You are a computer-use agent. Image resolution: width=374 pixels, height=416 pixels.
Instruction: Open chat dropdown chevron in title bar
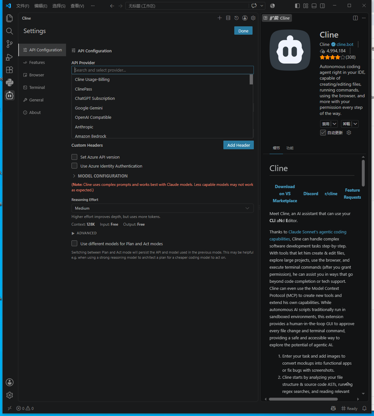pyautogui.click(x=262, y=6)
